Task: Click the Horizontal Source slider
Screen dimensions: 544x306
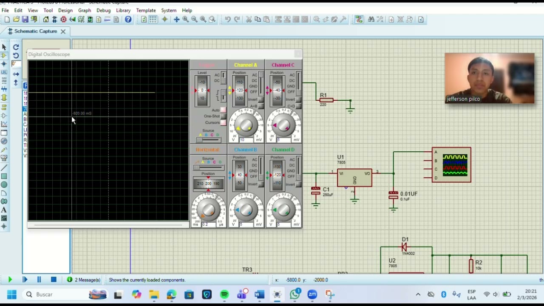Action: click(x=208, y=167)
